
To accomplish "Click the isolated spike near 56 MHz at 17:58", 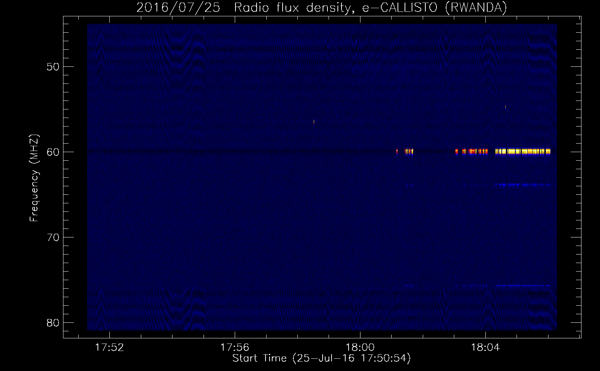I will [x=314, y=122].
